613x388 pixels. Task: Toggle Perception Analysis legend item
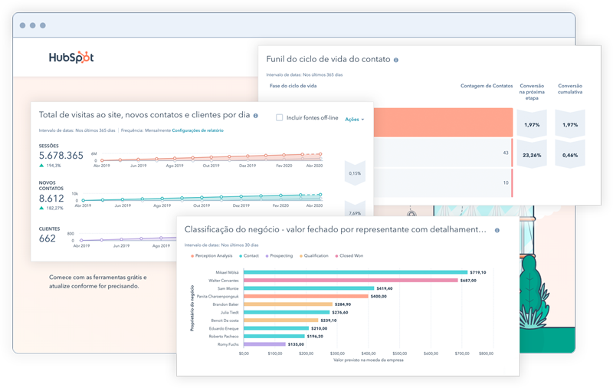tap(211, 256)
